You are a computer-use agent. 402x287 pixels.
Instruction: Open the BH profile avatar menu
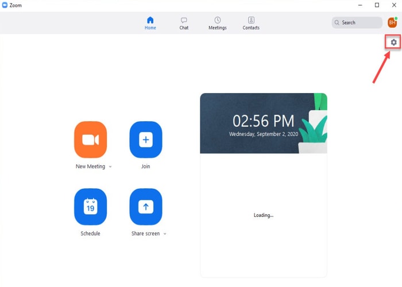392,22
